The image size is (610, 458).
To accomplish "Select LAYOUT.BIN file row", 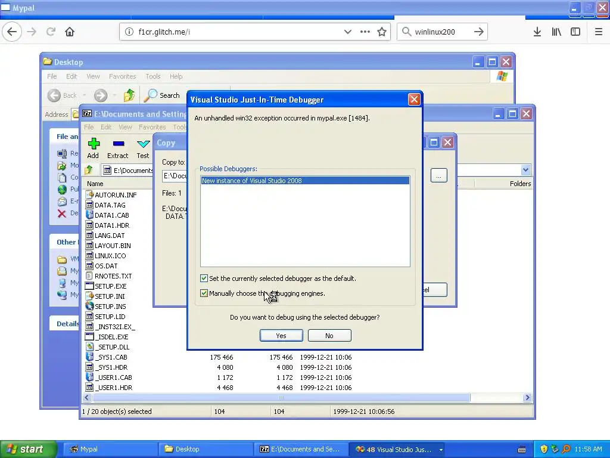I will point(108,246).
